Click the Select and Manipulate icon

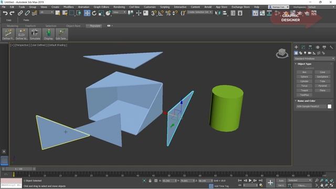[x=139, y=13]
